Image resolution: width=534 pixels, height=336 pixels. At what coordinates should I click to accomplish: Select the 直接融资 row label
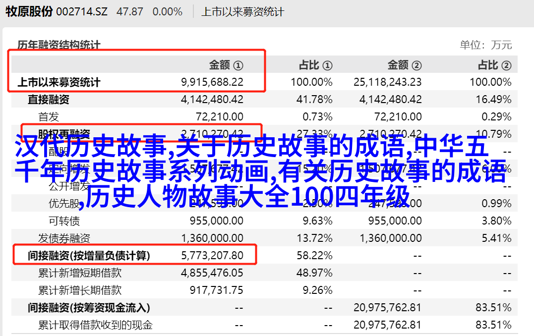49,100
